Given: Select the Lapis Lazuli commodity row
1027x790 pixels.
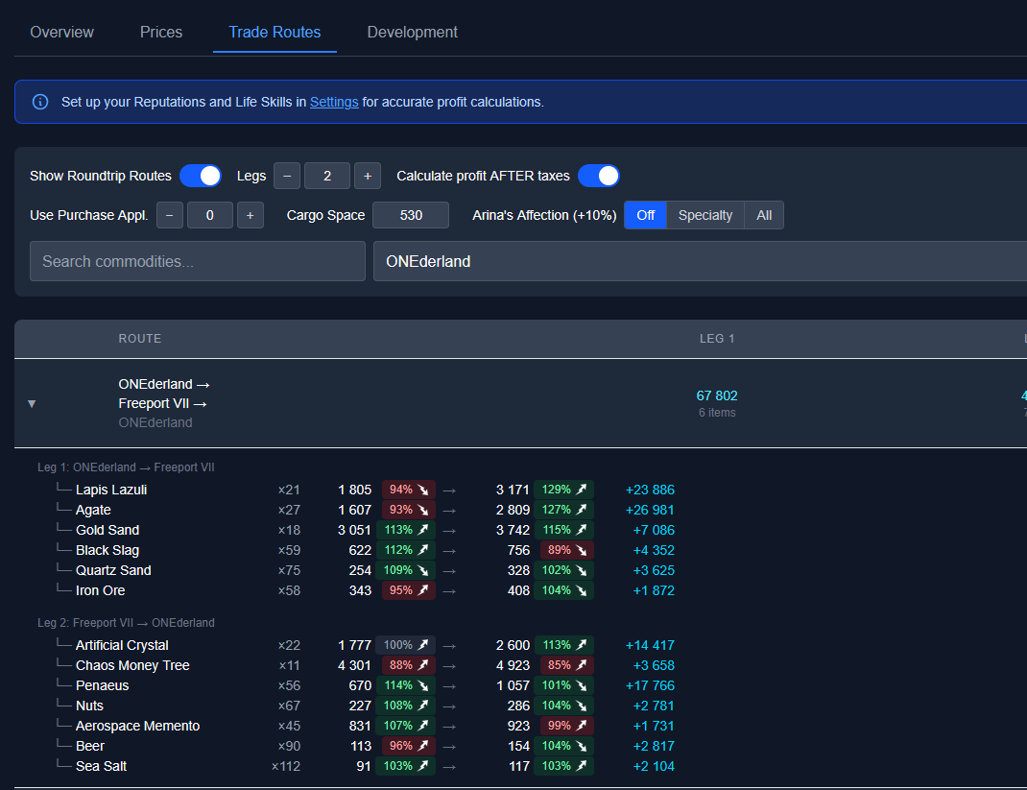Looking at the screenshot, I should (365, 490).
